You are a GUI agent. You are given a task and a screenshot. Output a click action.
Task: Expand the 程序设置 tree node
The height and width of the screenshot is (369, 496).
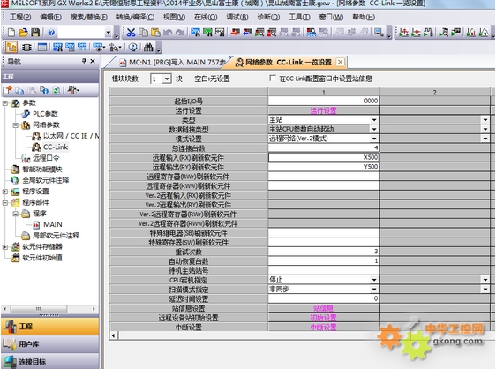tap(5, 192)
